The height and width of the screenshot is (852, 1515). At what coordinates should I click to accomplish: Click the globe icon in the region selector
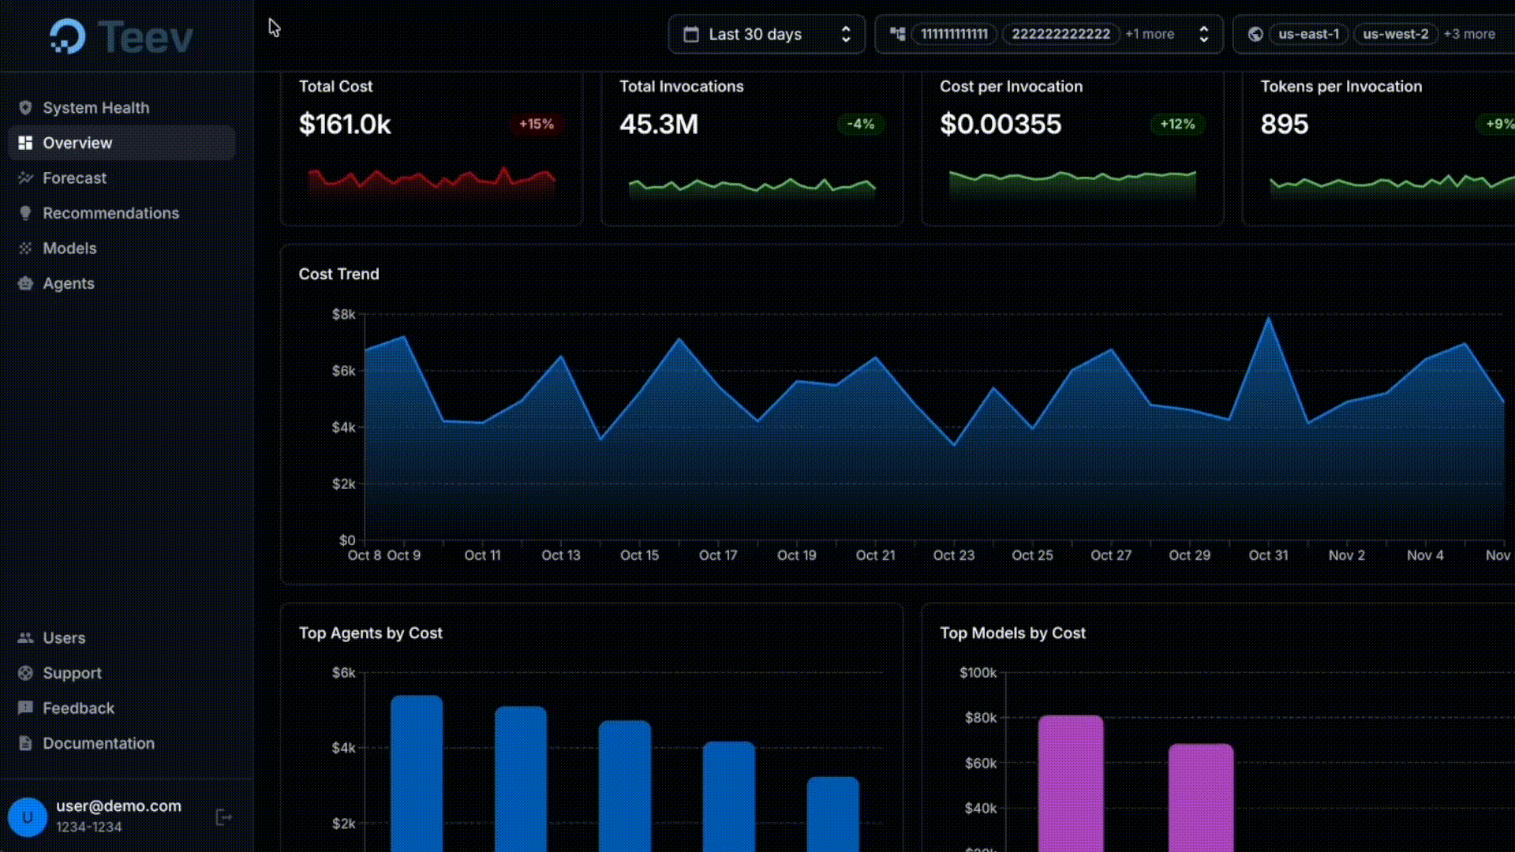point(1255,34)
